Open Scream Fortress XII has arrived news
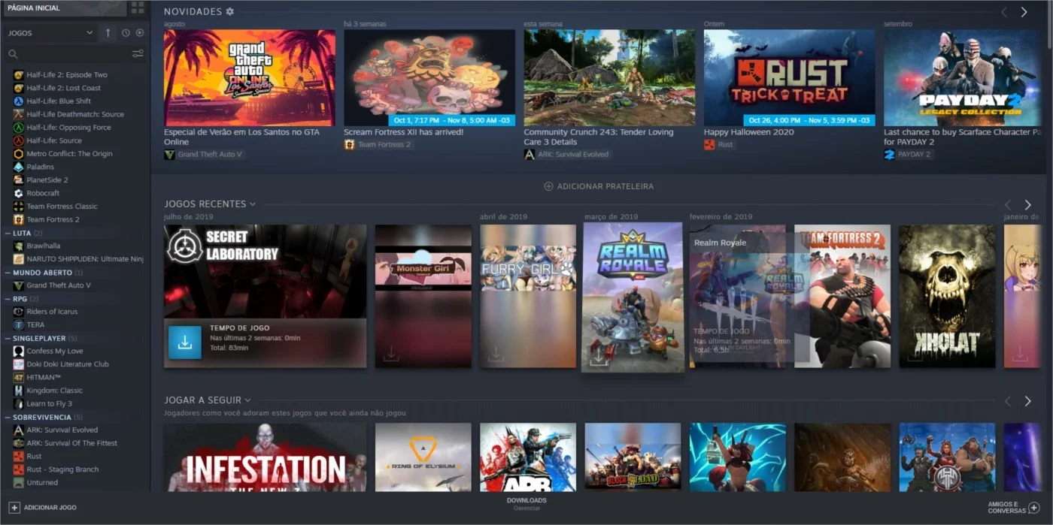This screenshot has height=525, width=1053. point(403,132)
